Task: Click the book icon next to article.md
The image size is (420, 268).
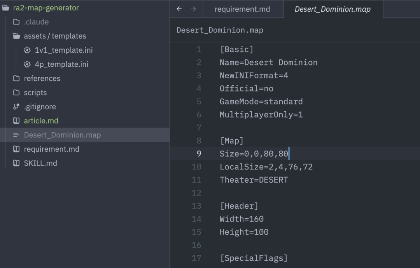Action: (16, 121)
